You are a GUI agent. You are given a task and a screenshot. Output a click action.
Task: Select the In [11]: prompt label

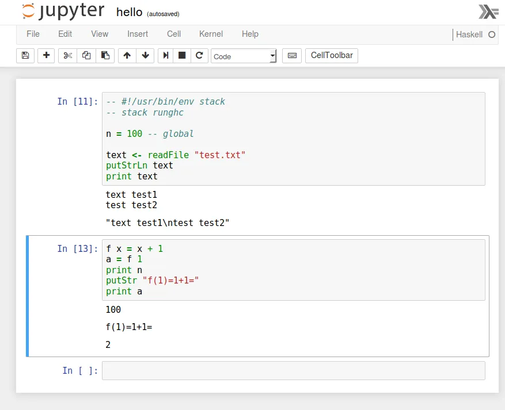[78, 102]
